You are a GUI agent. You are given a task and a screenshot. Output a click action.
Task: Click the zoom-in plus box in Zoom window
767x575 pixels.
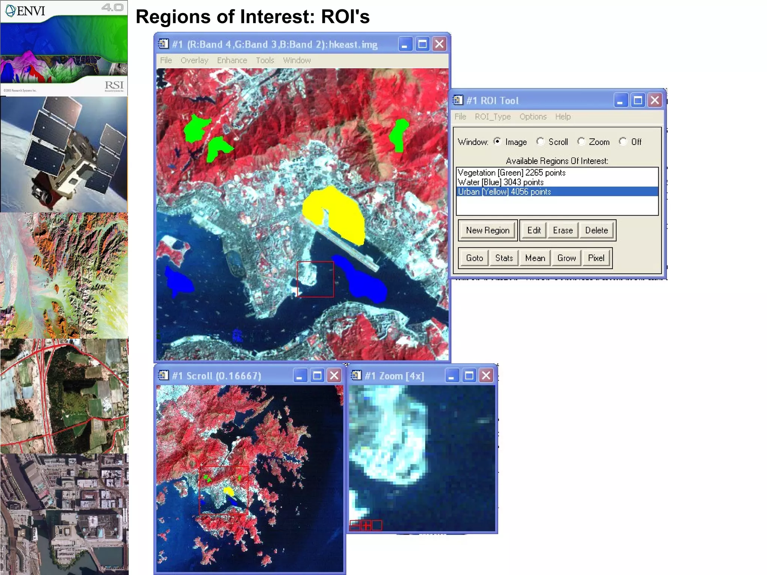[x=366, y=526]
